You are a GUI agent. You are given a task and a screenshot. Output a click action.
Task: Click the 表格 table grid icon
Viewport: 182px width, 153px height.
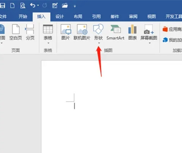48,29
